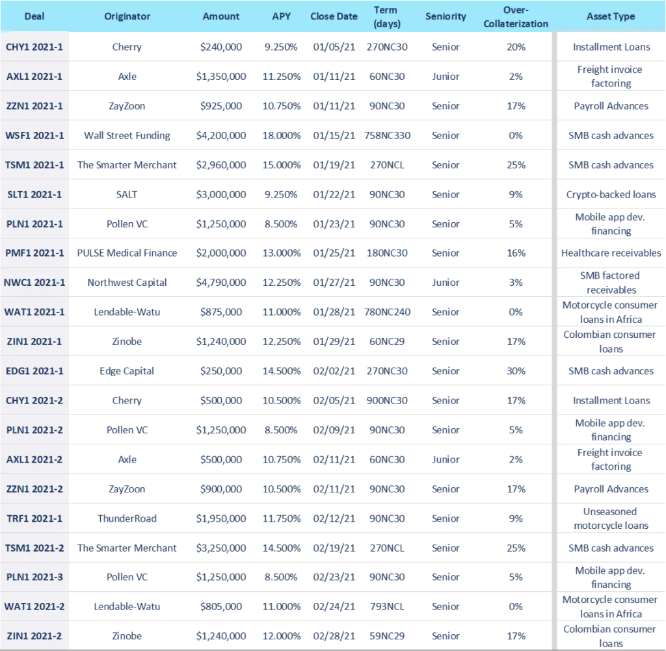
Task: Select deal TRF1 2021-1
Action: pyautogui.click(x=34, y=518)
